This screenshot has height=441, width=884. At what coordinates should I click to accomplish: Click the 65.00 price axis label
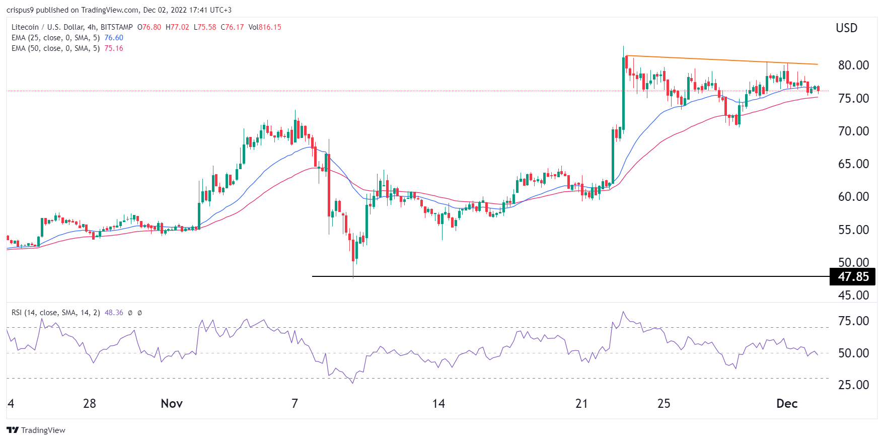[853, 164]
